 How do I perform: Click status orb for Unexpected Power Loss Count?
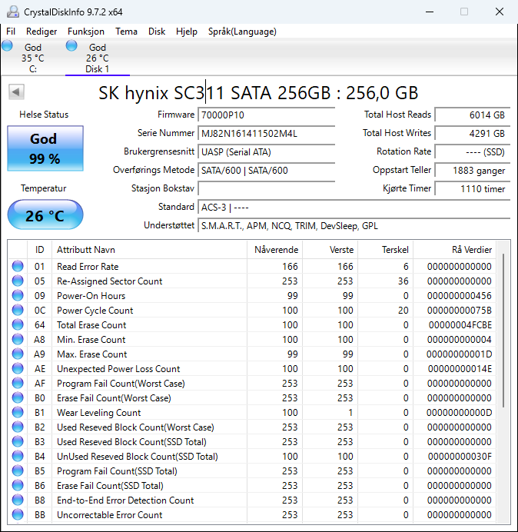[18, 368]
